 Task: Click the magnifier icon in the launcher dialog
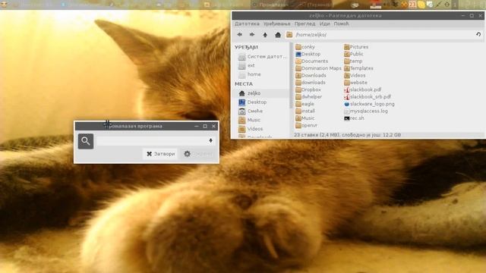coord(86,141)
